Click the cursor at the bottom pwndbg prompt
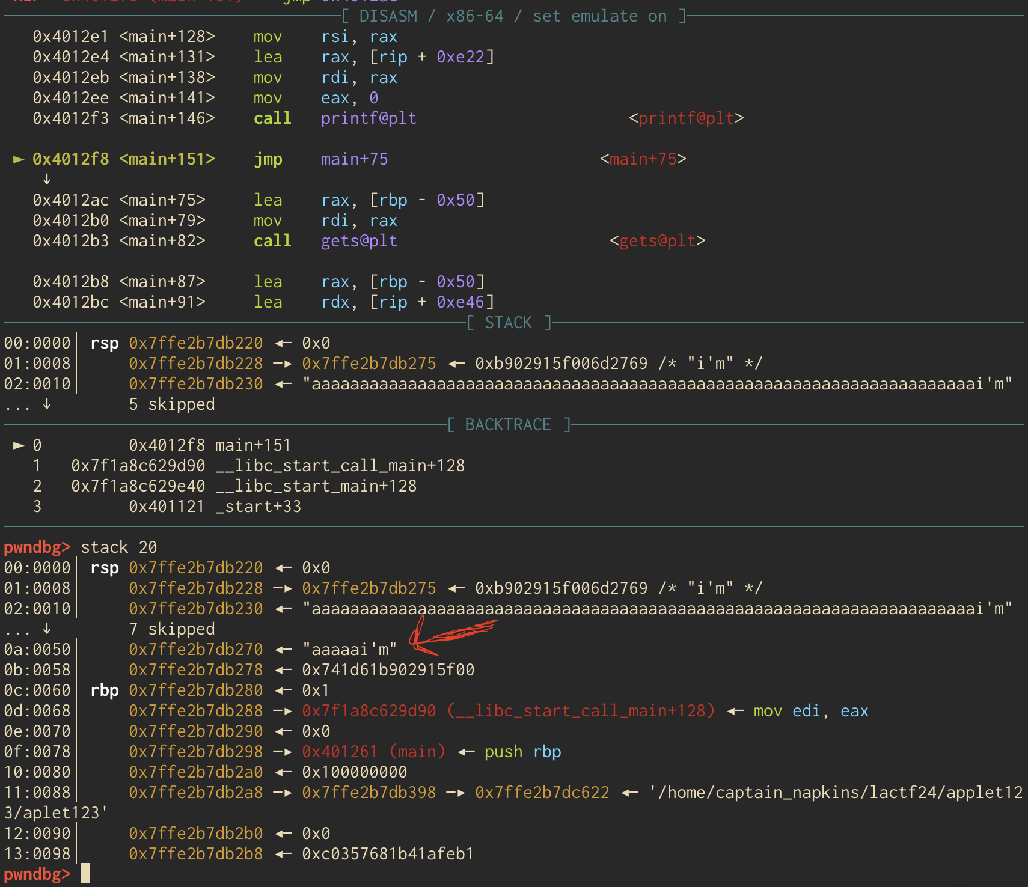This screenshot has height=887, width=1028. coord(85,873)
